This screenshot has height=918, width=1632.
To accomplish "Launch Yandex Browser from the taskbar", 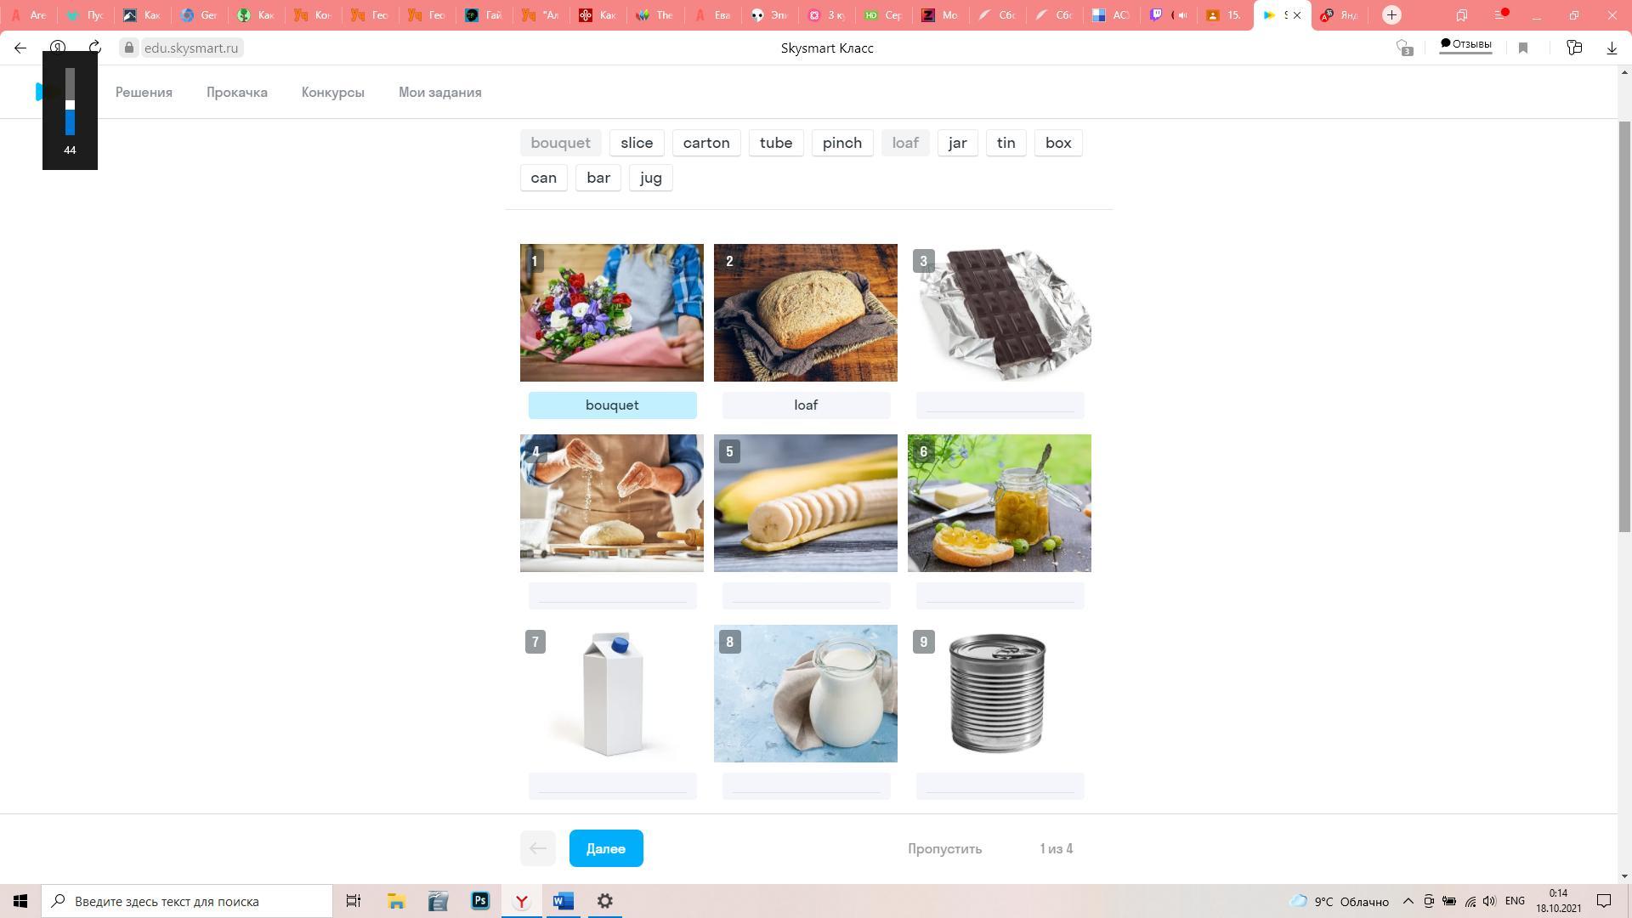I will coord(522,901).
